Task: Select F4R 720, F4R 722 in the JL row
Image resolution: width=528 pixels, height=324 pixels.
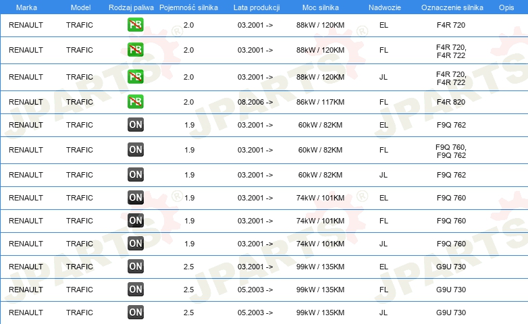Action: coord(451,78)
